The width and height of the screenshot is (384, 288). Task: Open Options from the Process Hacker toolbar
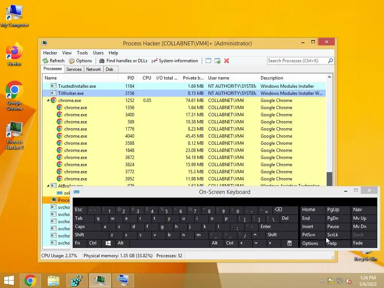(x=80, y=61)
